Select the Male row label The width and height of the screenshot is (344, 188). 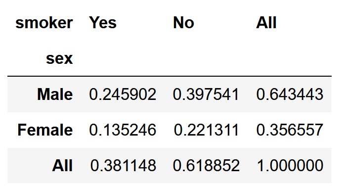[55, 94]
